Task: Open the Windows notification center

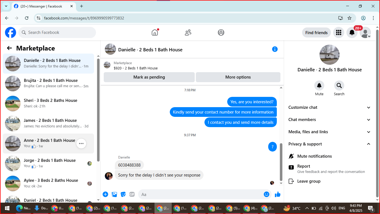Action: click(371, 208)
